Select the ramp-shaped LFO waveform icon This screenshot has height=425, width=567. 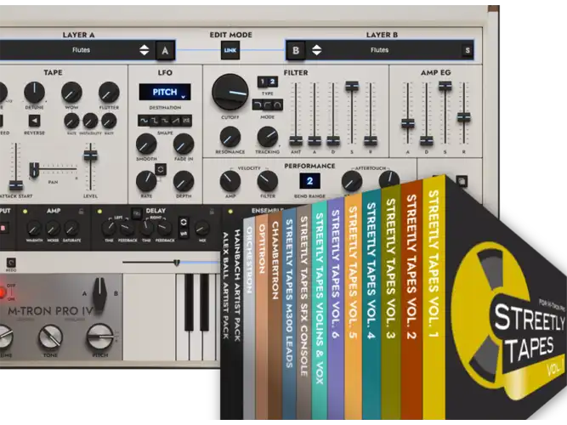176,121
